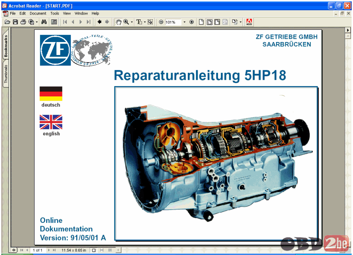Click the 11.54 x 8.65 in page size
Viewport: 353px width, 255px height.
point(74,250)
